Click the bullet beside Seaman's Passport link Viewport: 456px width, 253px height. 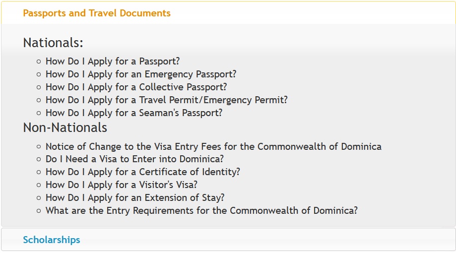point(39,114)
